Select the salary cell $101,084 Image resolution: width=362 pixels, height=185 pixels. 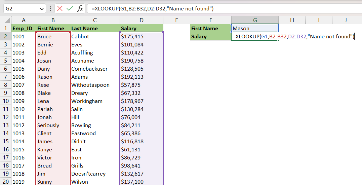pyautogui.click(x=142, y=45)
